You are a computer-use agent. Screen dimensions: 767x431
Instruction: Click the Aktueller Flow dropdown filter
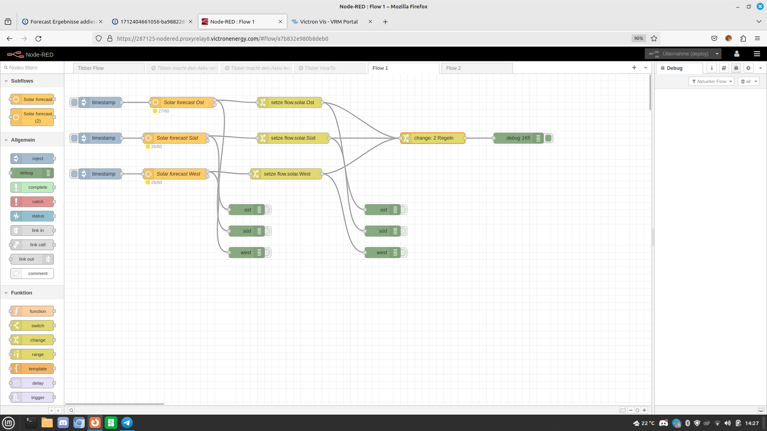pyautogui.click(x=712, y=81)
